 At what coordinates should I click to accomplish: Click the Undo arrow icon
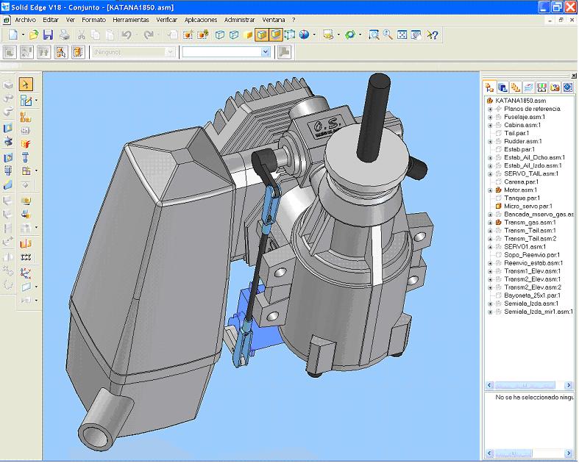tap(126, 35)
